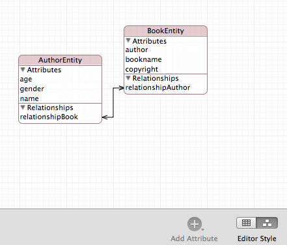
Task: Click the Add Attribute label
Action: click(x=194, y=238)
